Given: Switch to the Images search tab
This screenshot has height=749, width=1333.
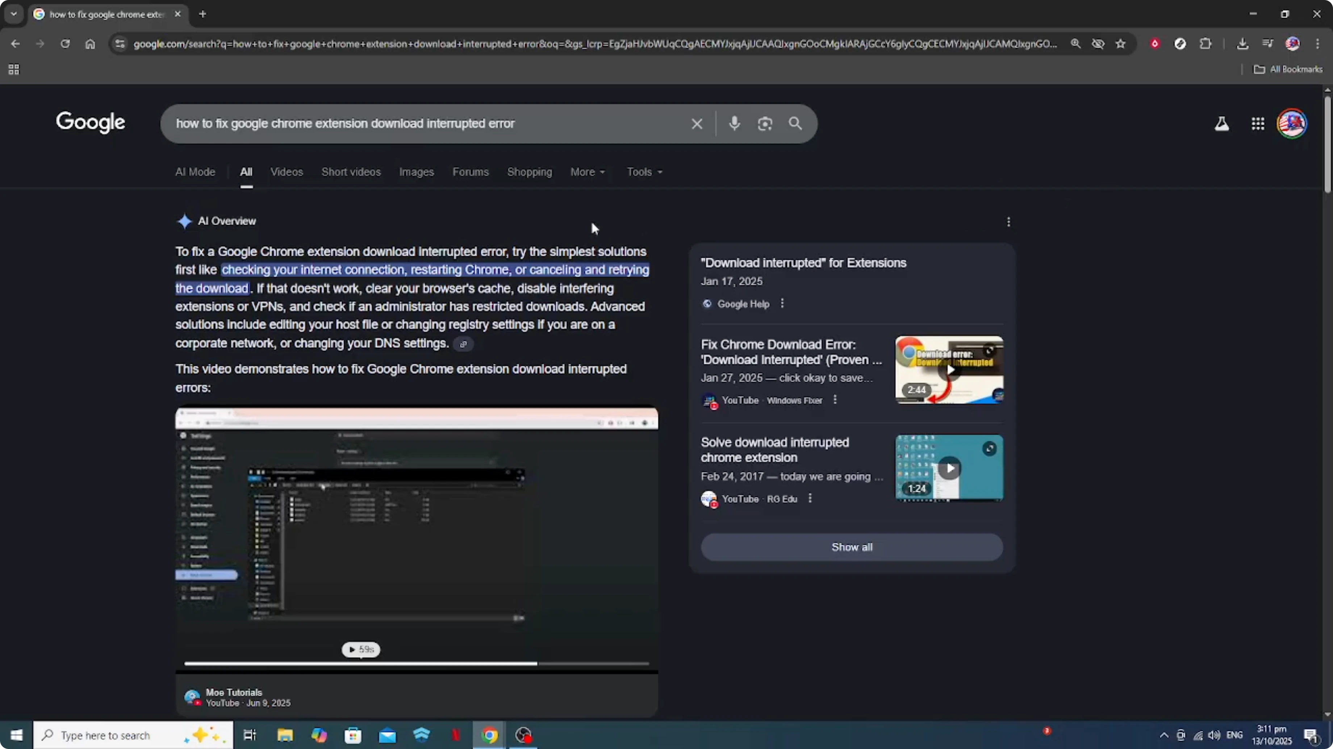Looking at the screenshot, I should point(416,172).
